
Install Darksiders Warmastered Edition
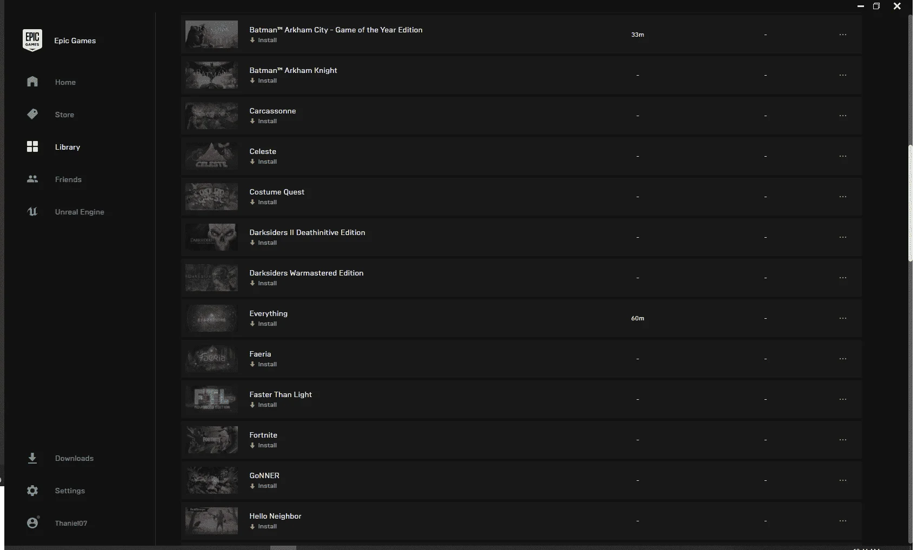pyautogui.click(x=263, y=283)
